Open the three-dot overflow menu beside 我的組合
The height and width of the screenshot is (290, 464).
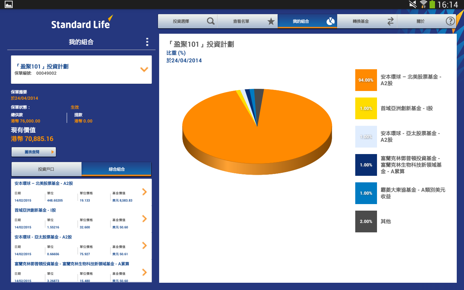[x=147, y=42]
